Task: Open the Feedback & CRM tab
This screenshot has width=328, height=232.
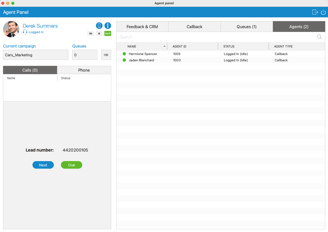Action: [x=142, y=27]
